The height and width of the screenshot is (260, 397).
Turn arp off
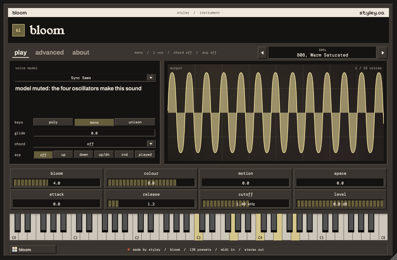[x=43, y=155]
